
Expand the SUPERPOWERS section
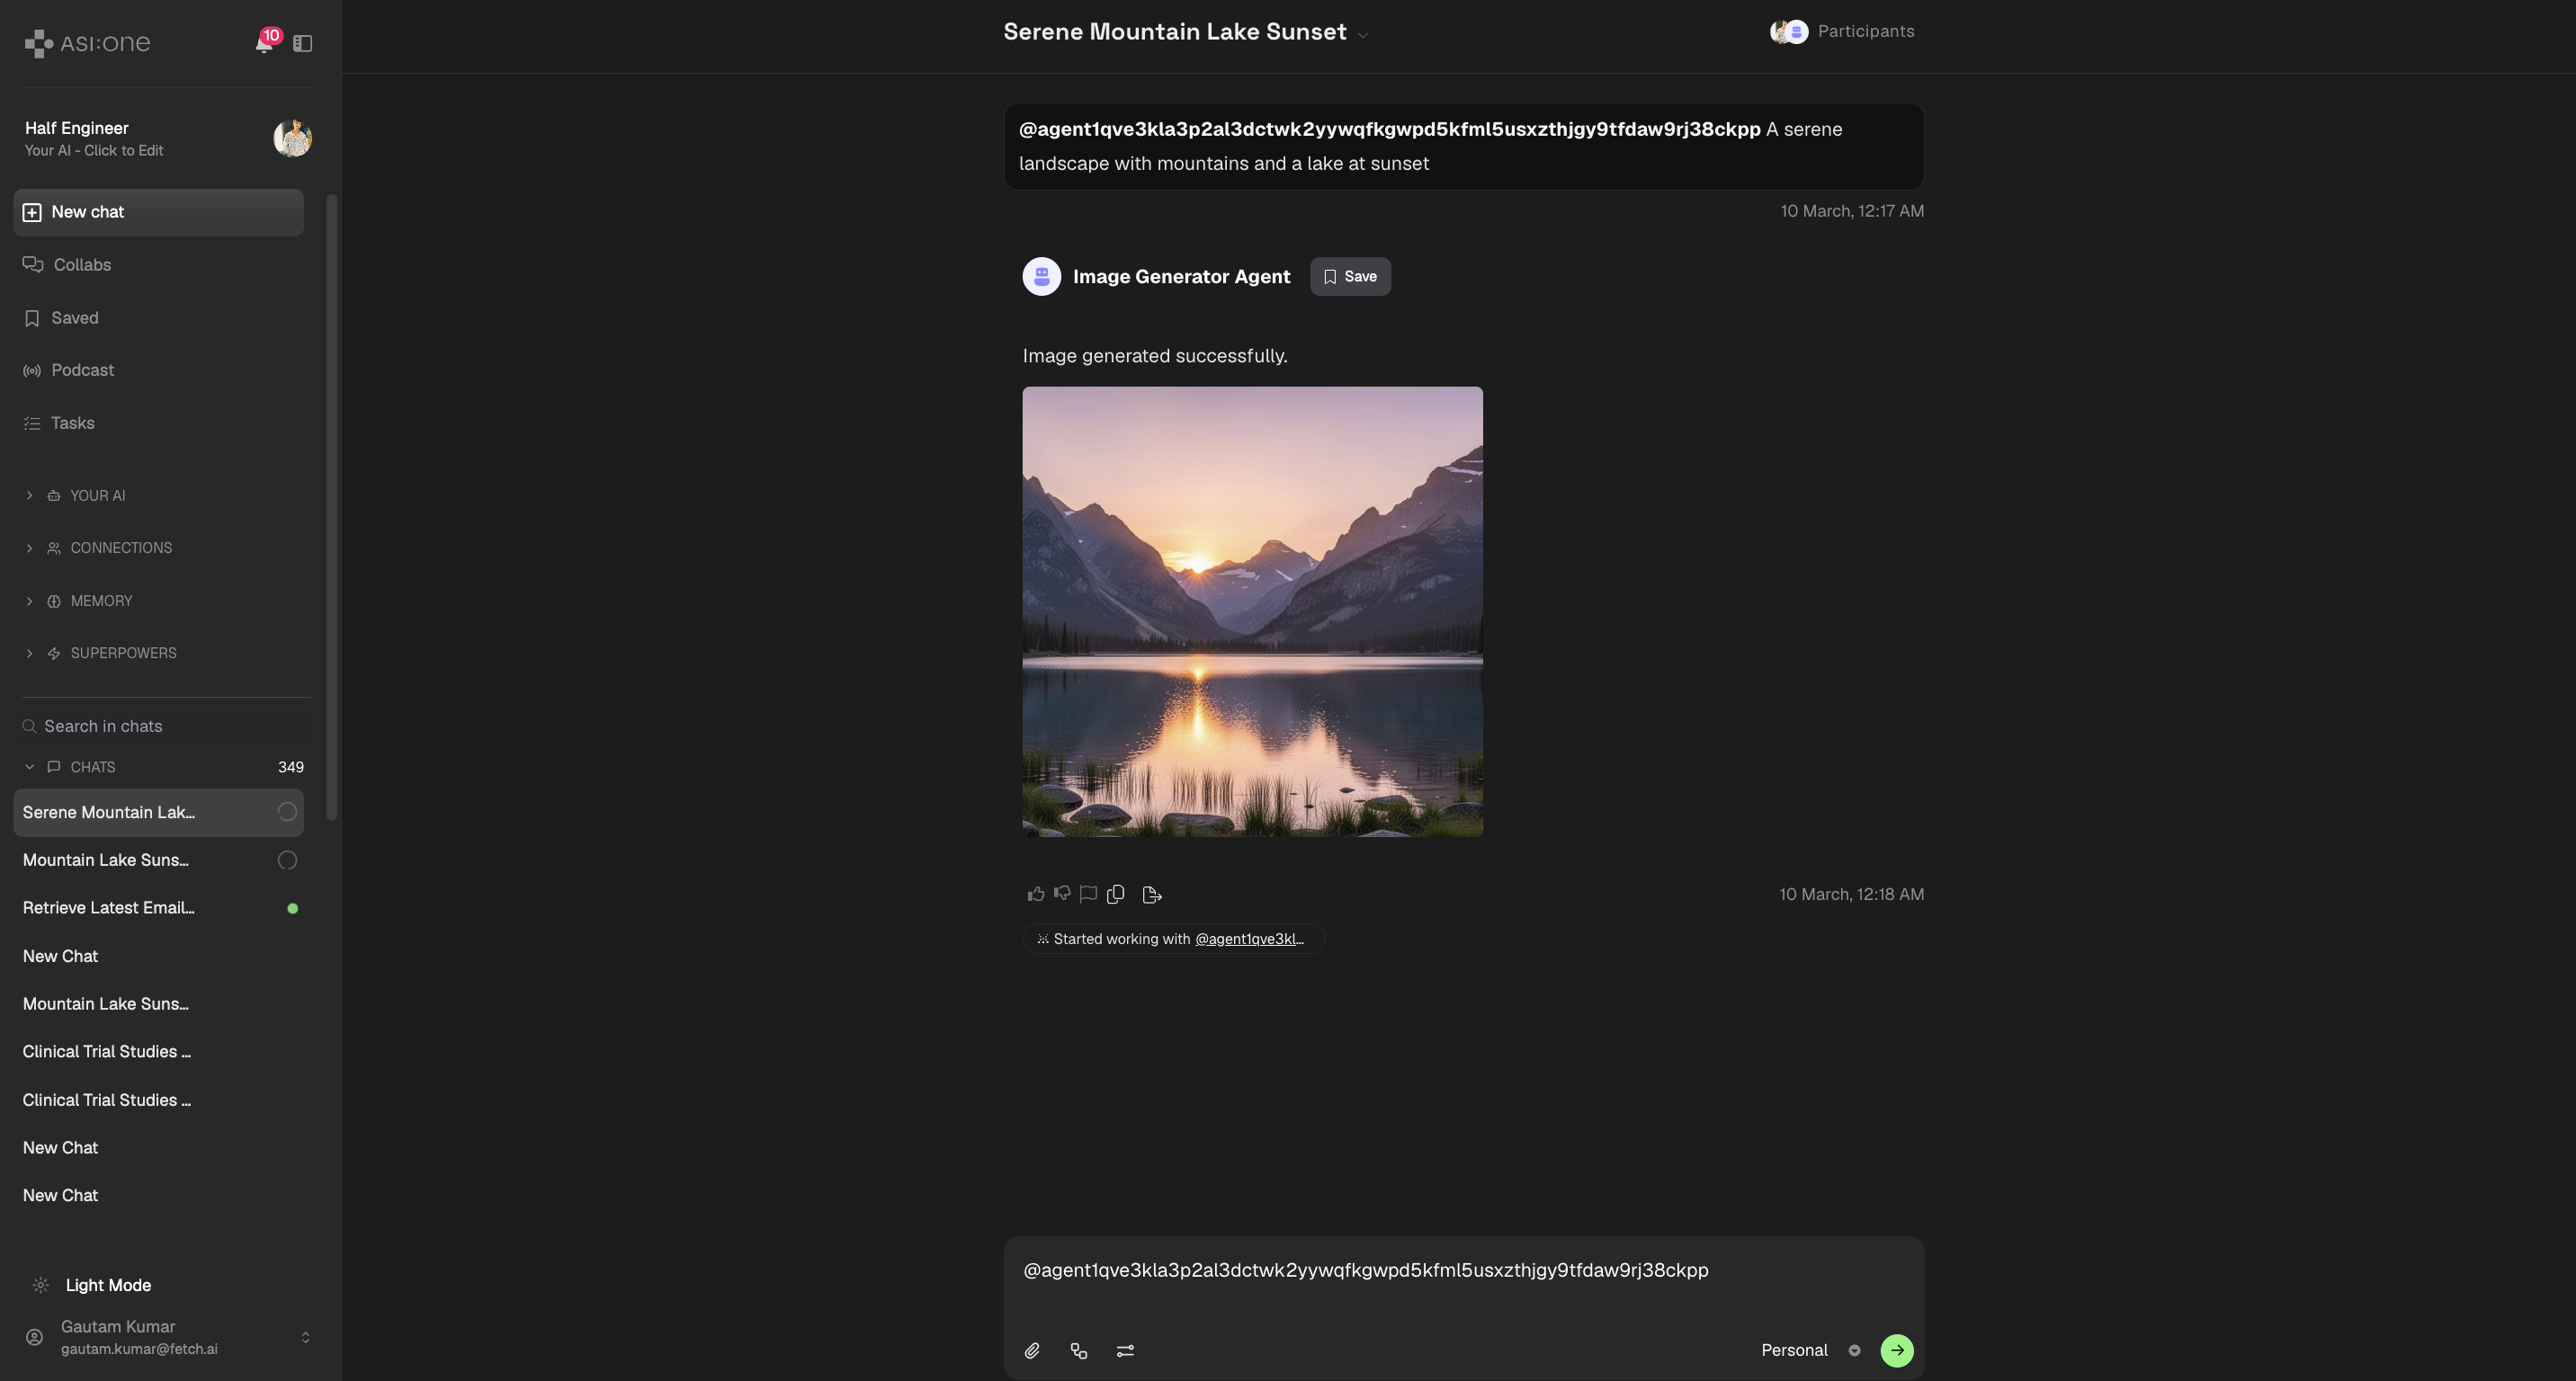[x=123, y=654]
